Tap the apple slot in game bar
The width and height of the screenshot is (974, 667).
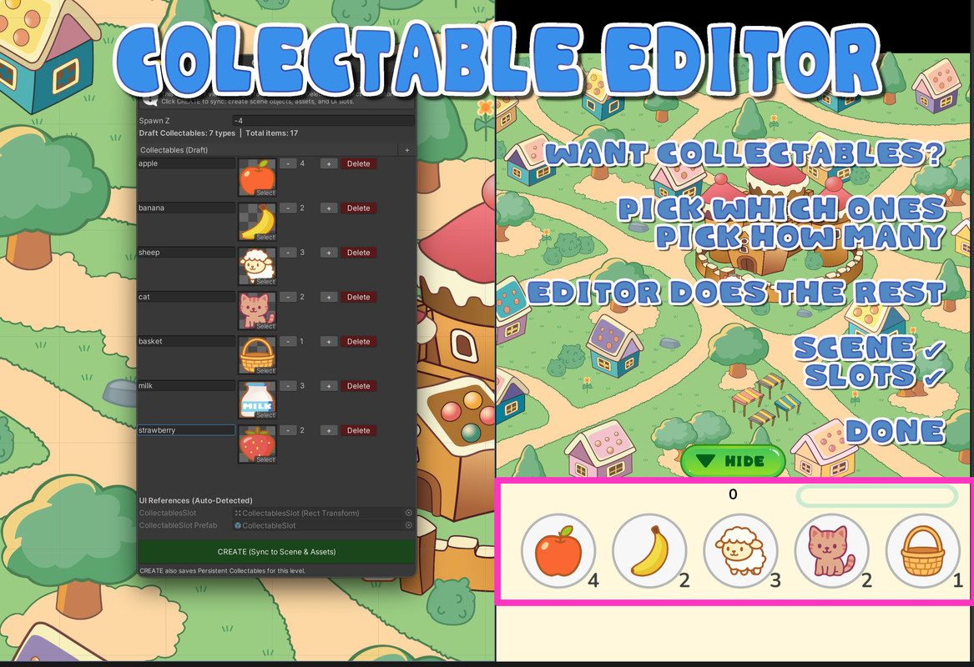558,551
